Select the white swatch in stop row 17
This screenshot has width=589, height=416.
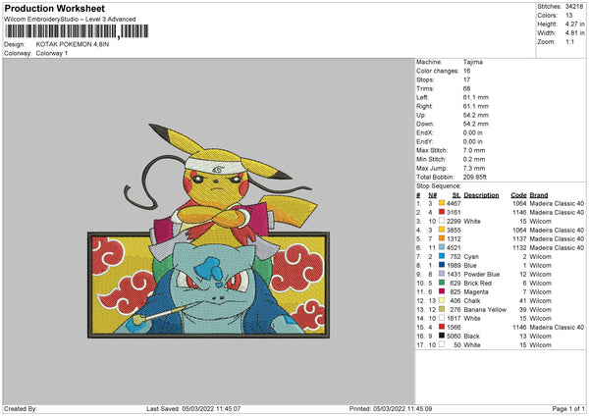click(x=442, y=344)
